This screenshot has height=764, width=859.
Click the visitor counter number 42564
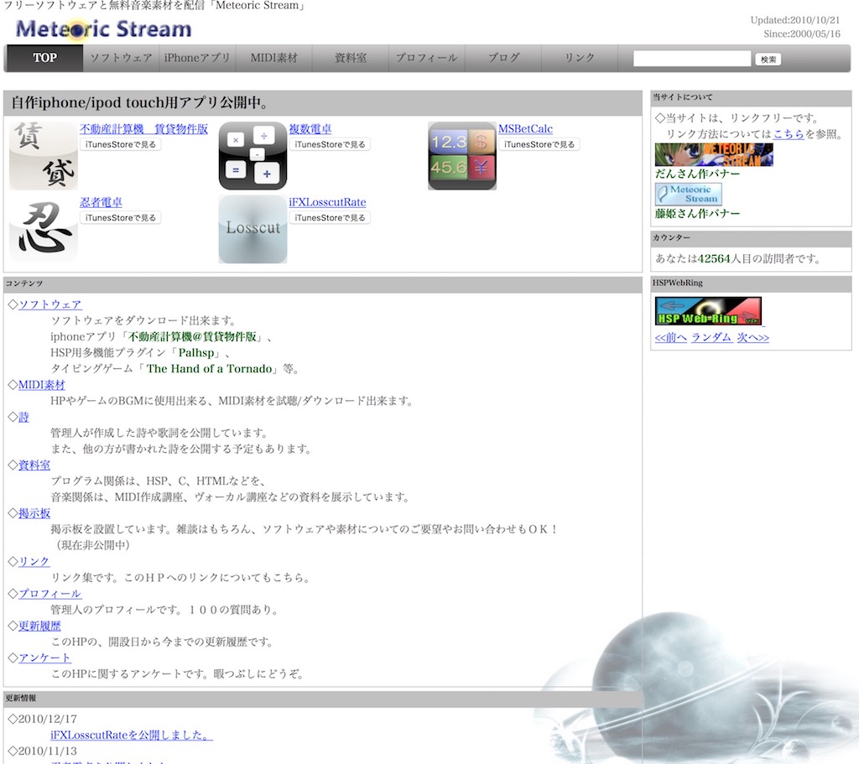[714, 258]
